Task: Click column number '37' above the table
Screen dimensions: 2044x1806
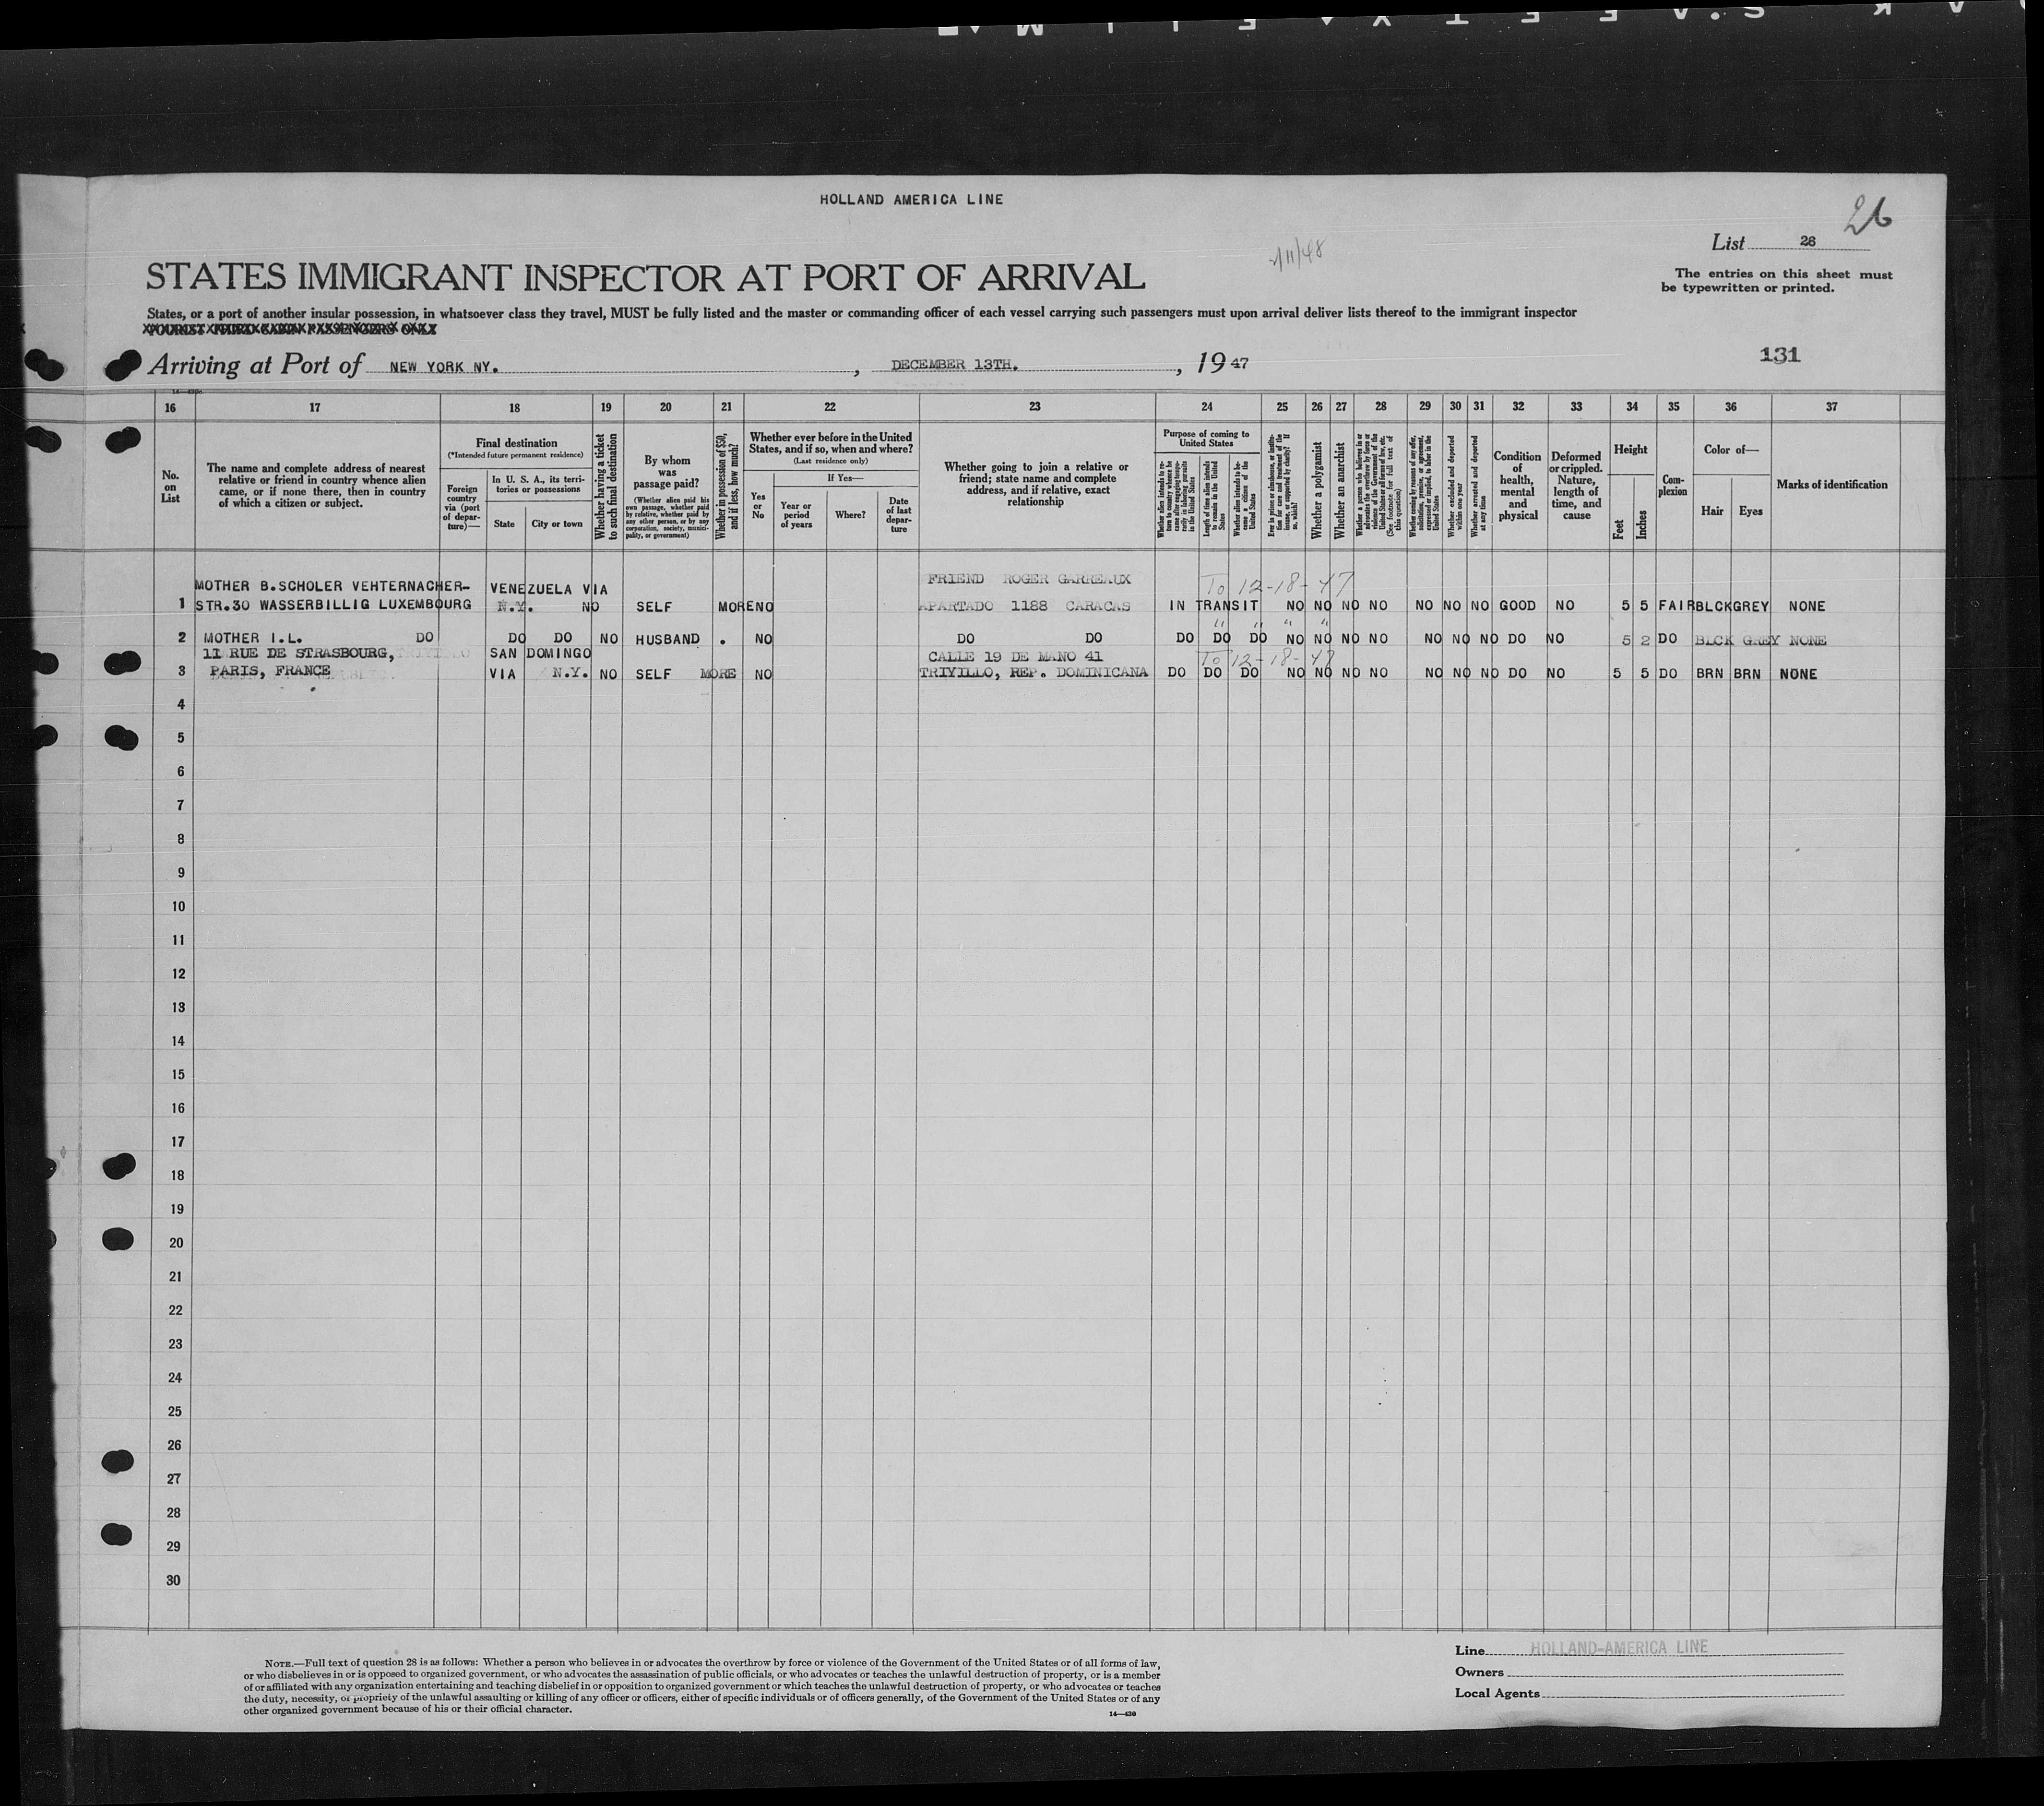Action: point(1831,407)
